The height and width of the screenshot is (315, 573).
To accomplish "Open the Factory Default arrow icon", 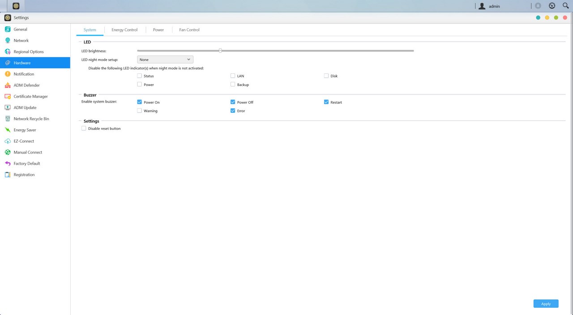I will pos(8,163).
